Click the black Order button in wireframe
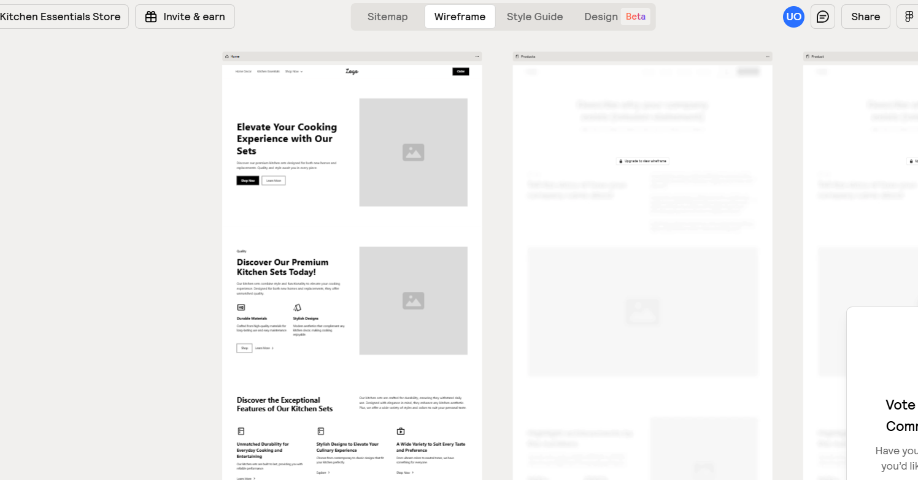The image size is (918, 480). 461,72
